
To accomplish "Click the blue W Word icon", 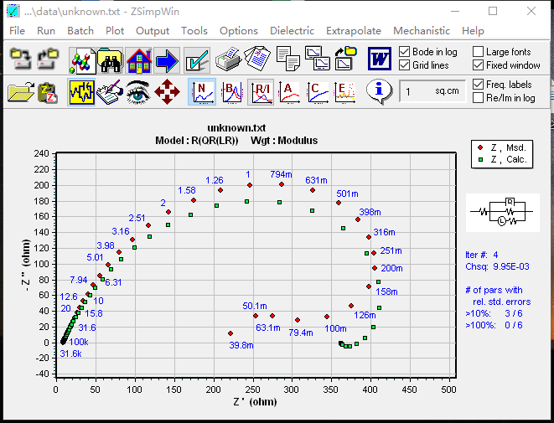I will coord(380,59).
